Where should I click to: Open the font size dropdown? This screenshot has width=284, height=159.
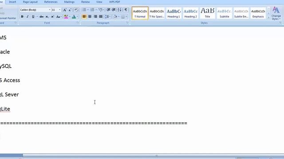pyautogui.click(x=59, y=10)
